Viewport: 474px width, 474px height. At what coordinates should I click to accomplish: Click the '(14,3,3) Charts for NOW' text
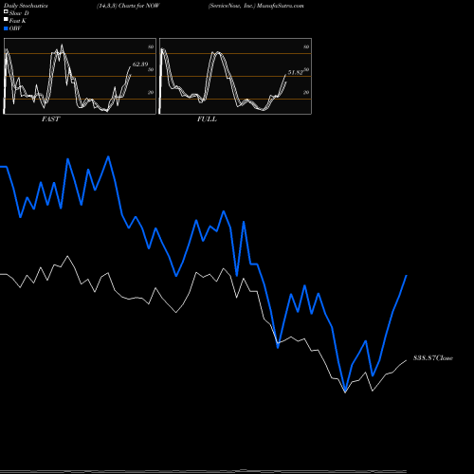[128, 6]
